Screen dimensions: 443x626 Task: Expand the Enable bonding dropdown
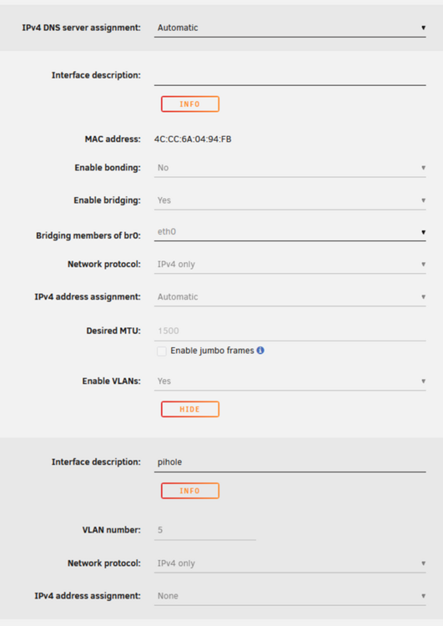[289, 168]
